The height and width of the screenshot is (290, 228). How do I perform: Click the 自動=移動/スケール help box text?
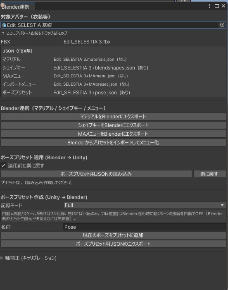113,216
